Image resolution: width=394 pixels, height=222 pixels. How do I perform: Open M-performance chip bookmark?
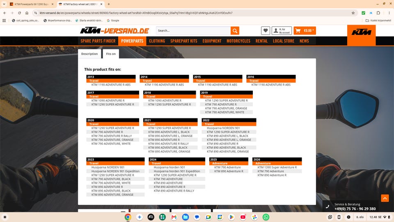(57, 21)
